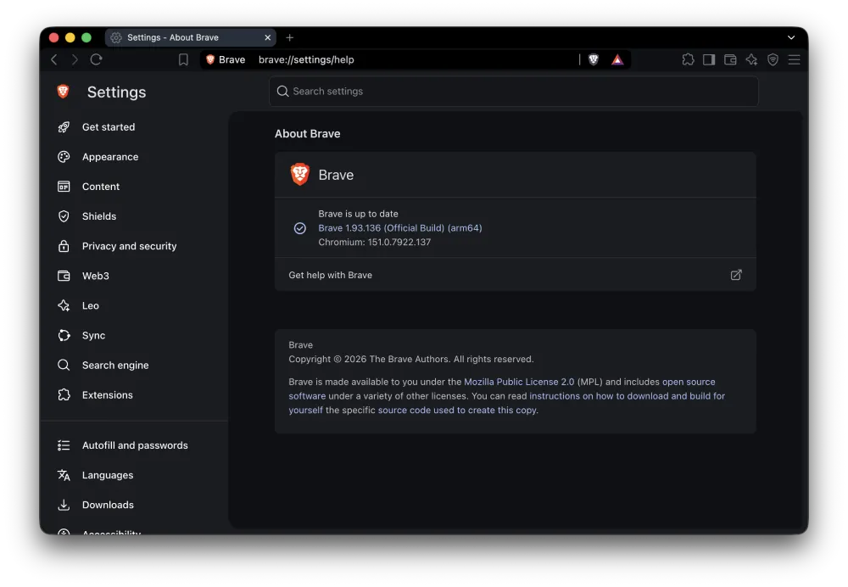This screenshot has width=848, height=587.
Task: Open the hamburger main menu
Action: [x=794, y=59]
